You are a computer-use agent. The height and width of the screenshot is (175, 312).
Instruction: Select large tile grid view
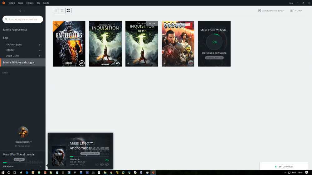tap(68, 11)
